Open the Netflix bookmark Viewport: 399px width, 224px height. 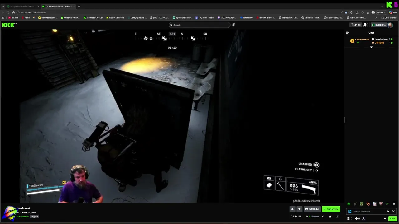[26, 18]
